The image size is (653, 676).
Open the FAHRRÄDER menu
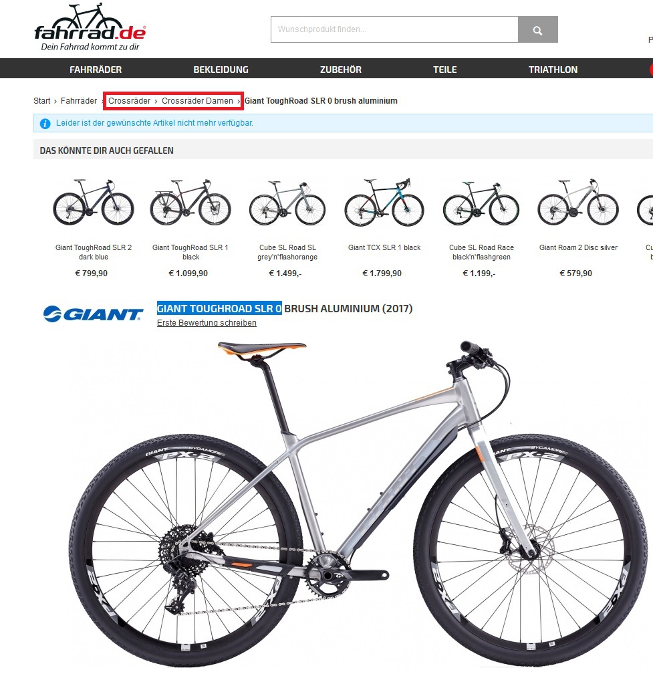click(x=96, y=70)
